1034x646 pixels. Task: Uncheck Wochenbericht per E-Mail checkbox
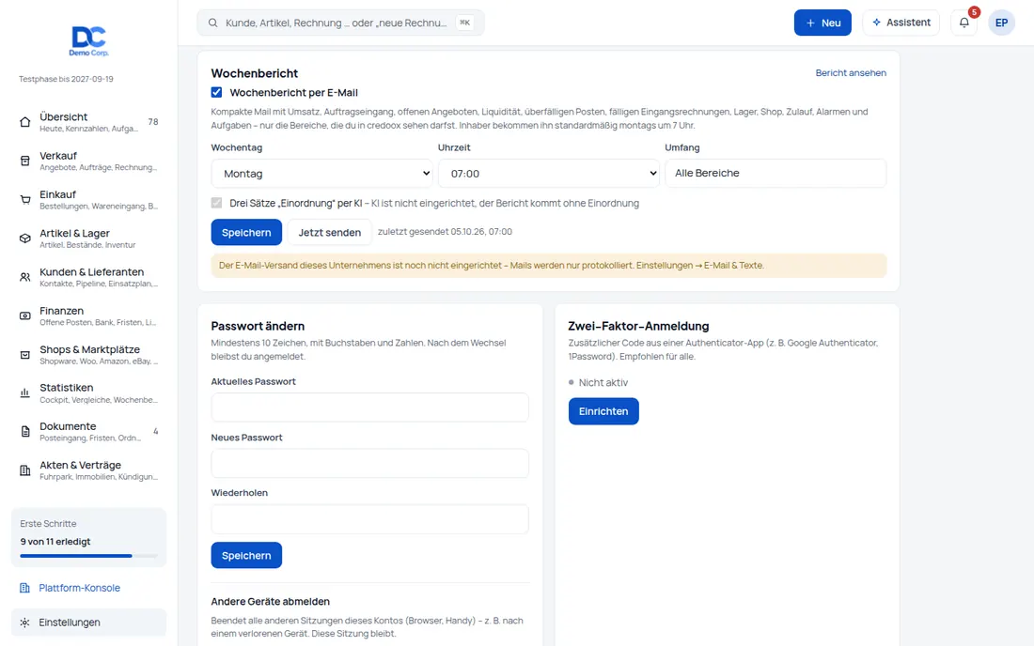pos(216,92)
